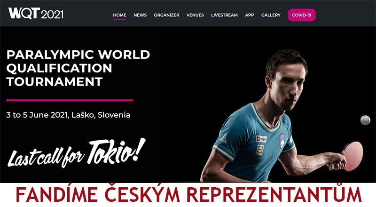Click the pink COVID-19 button
Viewport: 376px width, 207px height.
pos(302,15)
